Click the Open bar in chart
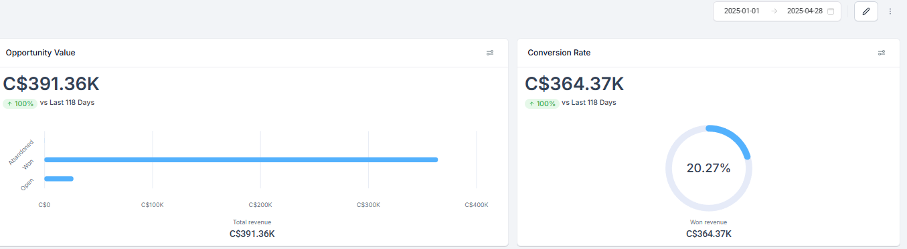The height and width of the screenshot is (249, 907). click(x=59, y=178)
